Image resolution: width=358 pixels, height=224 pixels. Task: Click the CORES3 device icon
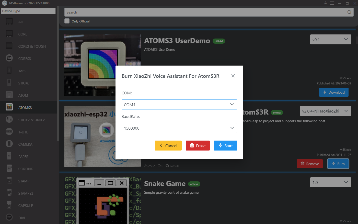9,58
